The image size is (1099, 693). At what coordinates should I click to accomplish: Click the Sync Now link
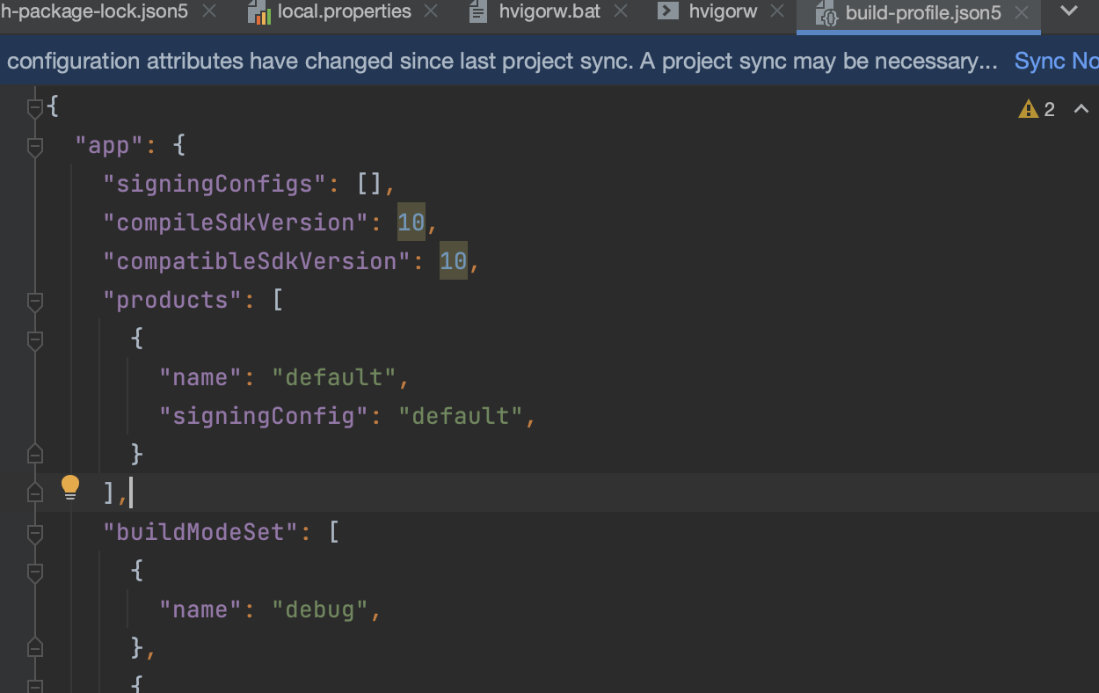[1055, 61]
